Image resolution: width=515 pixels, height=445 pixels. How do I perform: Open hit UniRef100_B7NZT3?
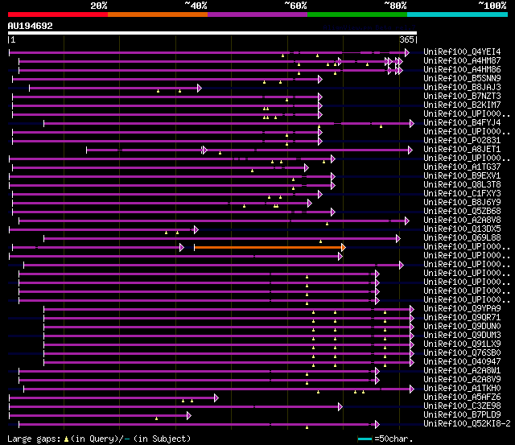tap(462, 96)
